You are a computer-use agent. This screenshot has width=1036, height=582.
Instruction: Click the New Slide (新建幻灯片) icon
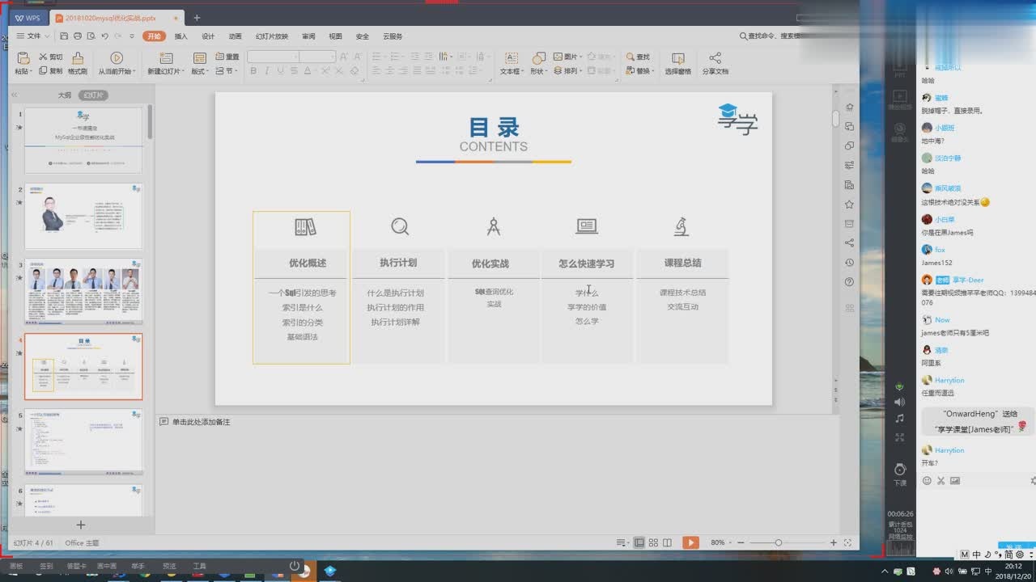(x=166, y=57)
